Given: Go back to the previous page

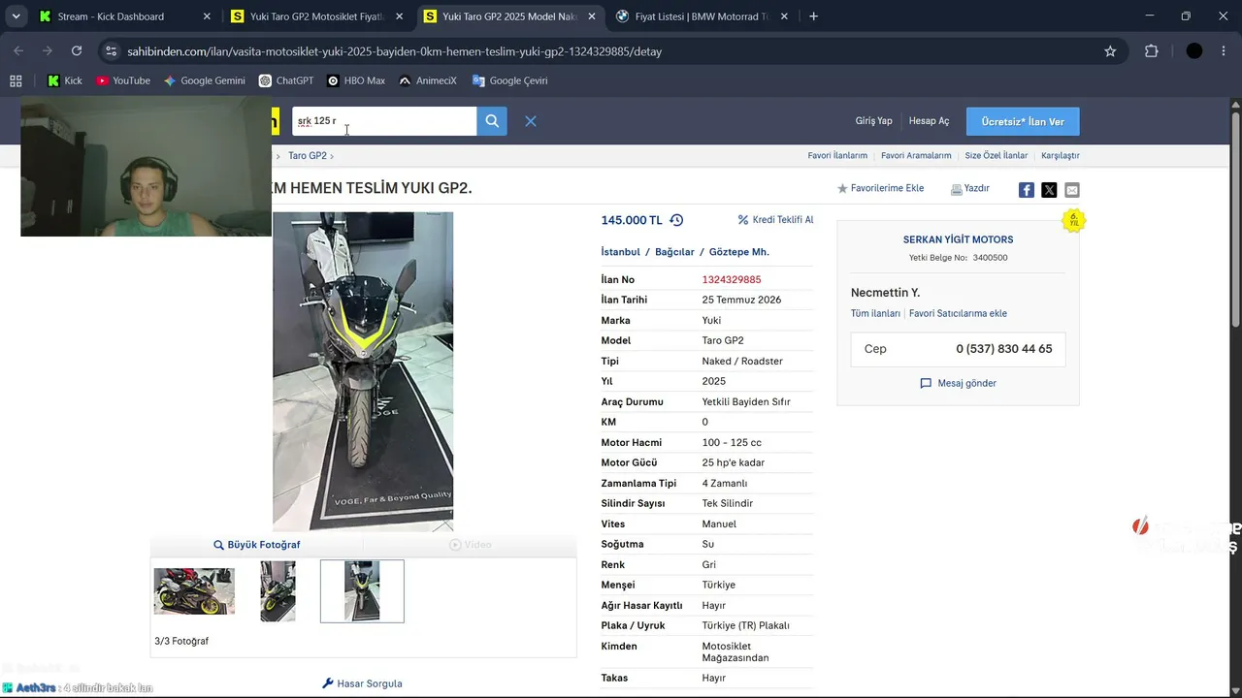Looking at the screenshot, I should 18,51.
